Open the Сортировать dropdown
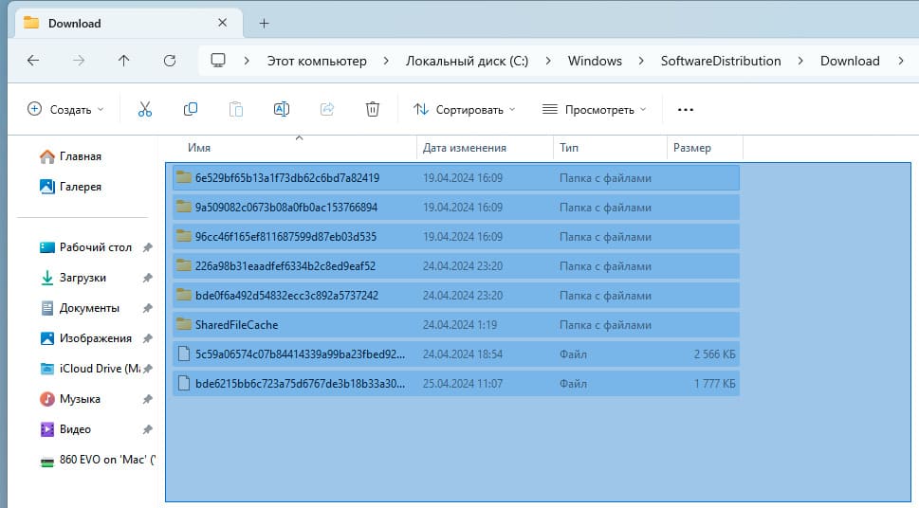This screenshot has height=508, width=919. point(464,110)
